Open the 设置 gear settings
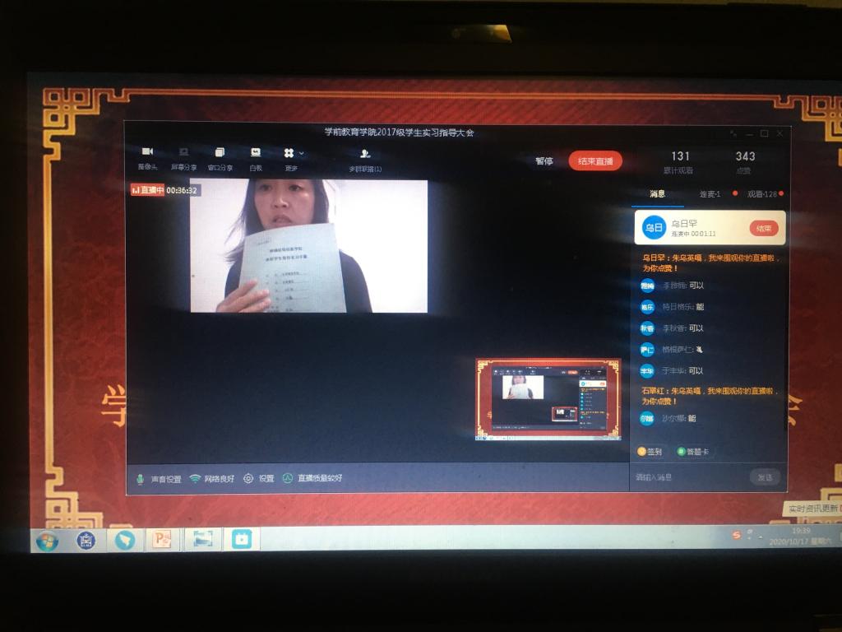The height and width of the screenshot is (632, 842). (x=258, y=479)
